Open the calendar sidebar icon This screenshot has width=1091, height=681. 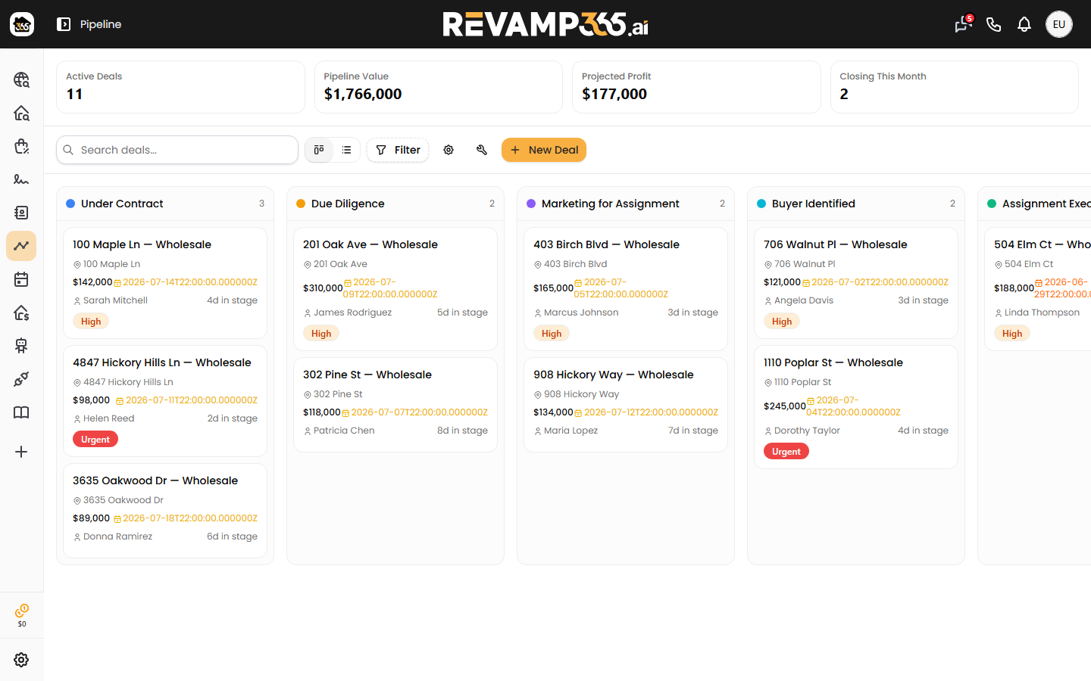coord(21,279)
